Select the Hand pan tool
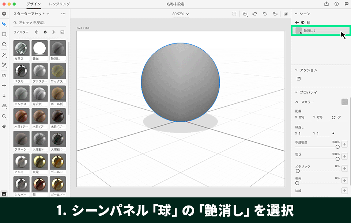The height and width of the screenshot is (223, 351). tap(4, 127)
